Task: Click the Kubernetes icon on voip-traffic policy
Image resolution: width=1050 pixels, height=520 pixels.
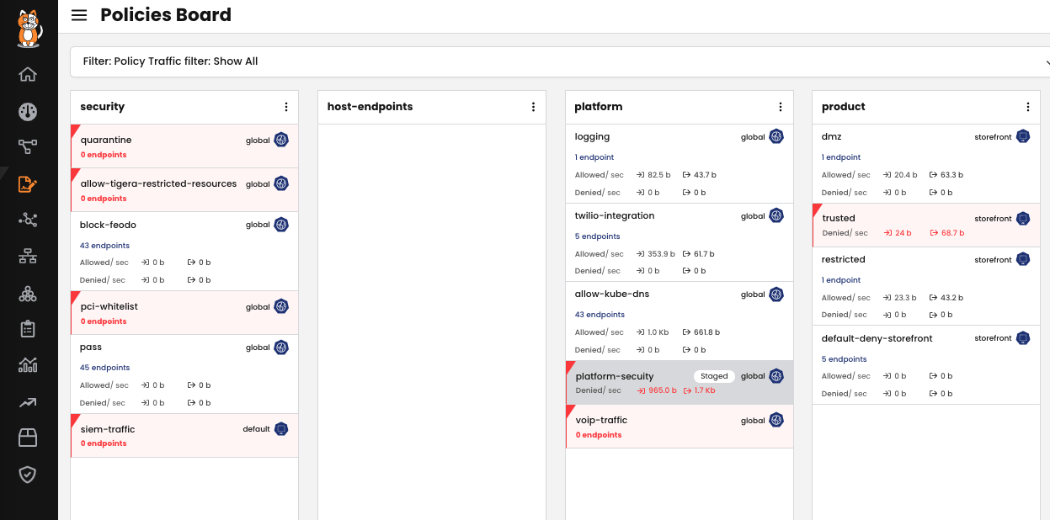Action: (776, 420)
